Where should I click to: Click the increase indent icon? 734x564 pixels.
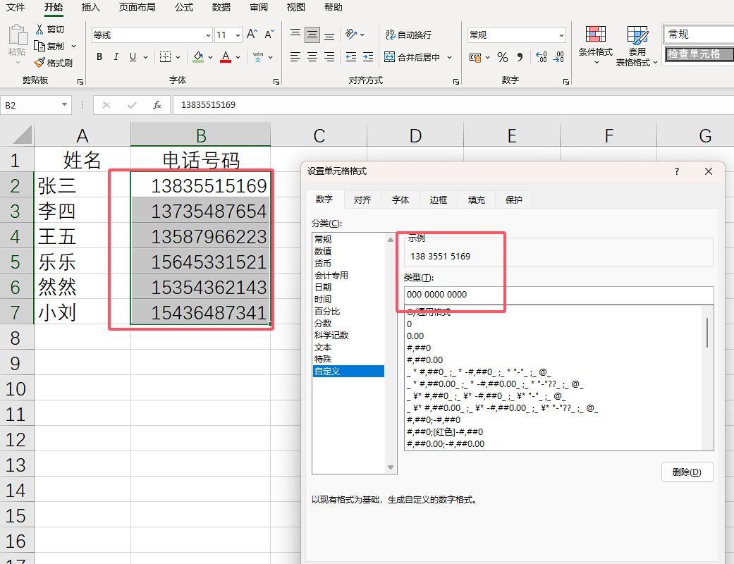tap(368, 57)
